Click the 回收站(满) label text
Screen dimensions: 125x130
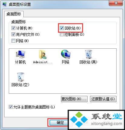(x=88, y=62)
